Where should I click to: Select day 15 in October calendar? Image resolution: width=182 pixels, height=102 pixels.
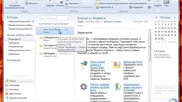pos(156,31)
